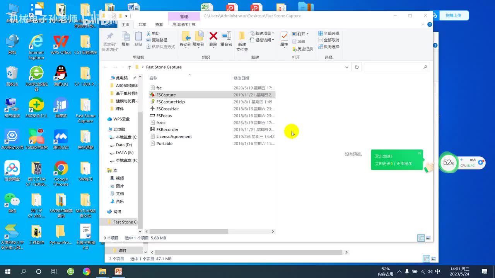Switch to details view in front window

coord(421,238)
